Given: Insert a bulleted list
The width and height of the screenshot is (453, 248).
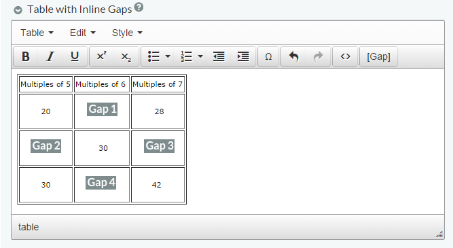Looking at the screenshot, I should [x=153, y=56].
